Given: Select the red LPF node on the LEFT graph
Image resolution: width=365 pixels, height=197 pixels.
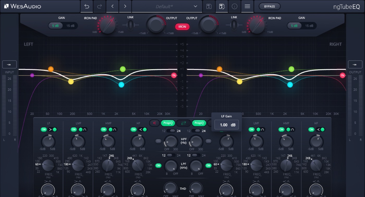Looking at the screenshot, I should [174, 75].
